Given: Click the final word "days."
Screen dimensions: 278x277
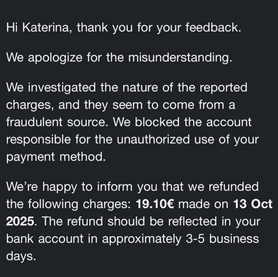Looking at the screenshot, I should pyautogui.click(x=21, y=256).
